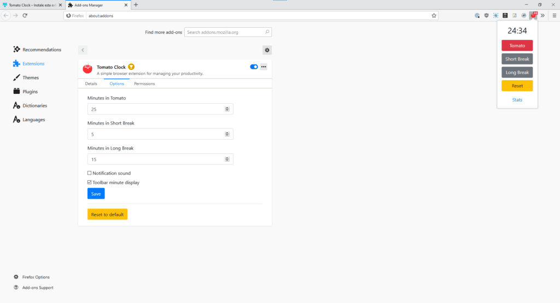Screen dimensions: 560x303
Task: Uncheck the Toolbar minute display checkbox
Action: (89, 182)
